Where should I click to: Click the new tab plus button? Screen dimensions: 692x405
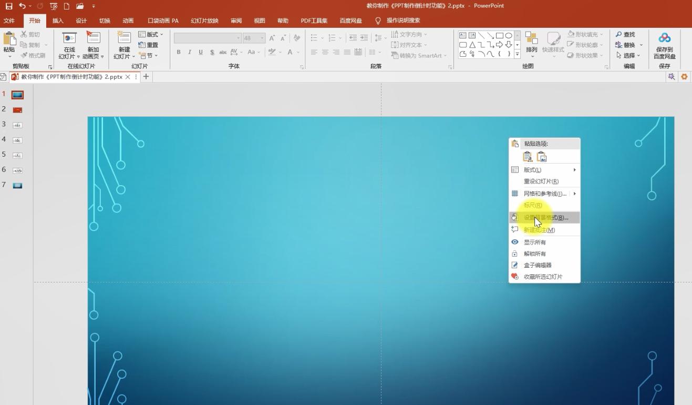coord(146,77)
